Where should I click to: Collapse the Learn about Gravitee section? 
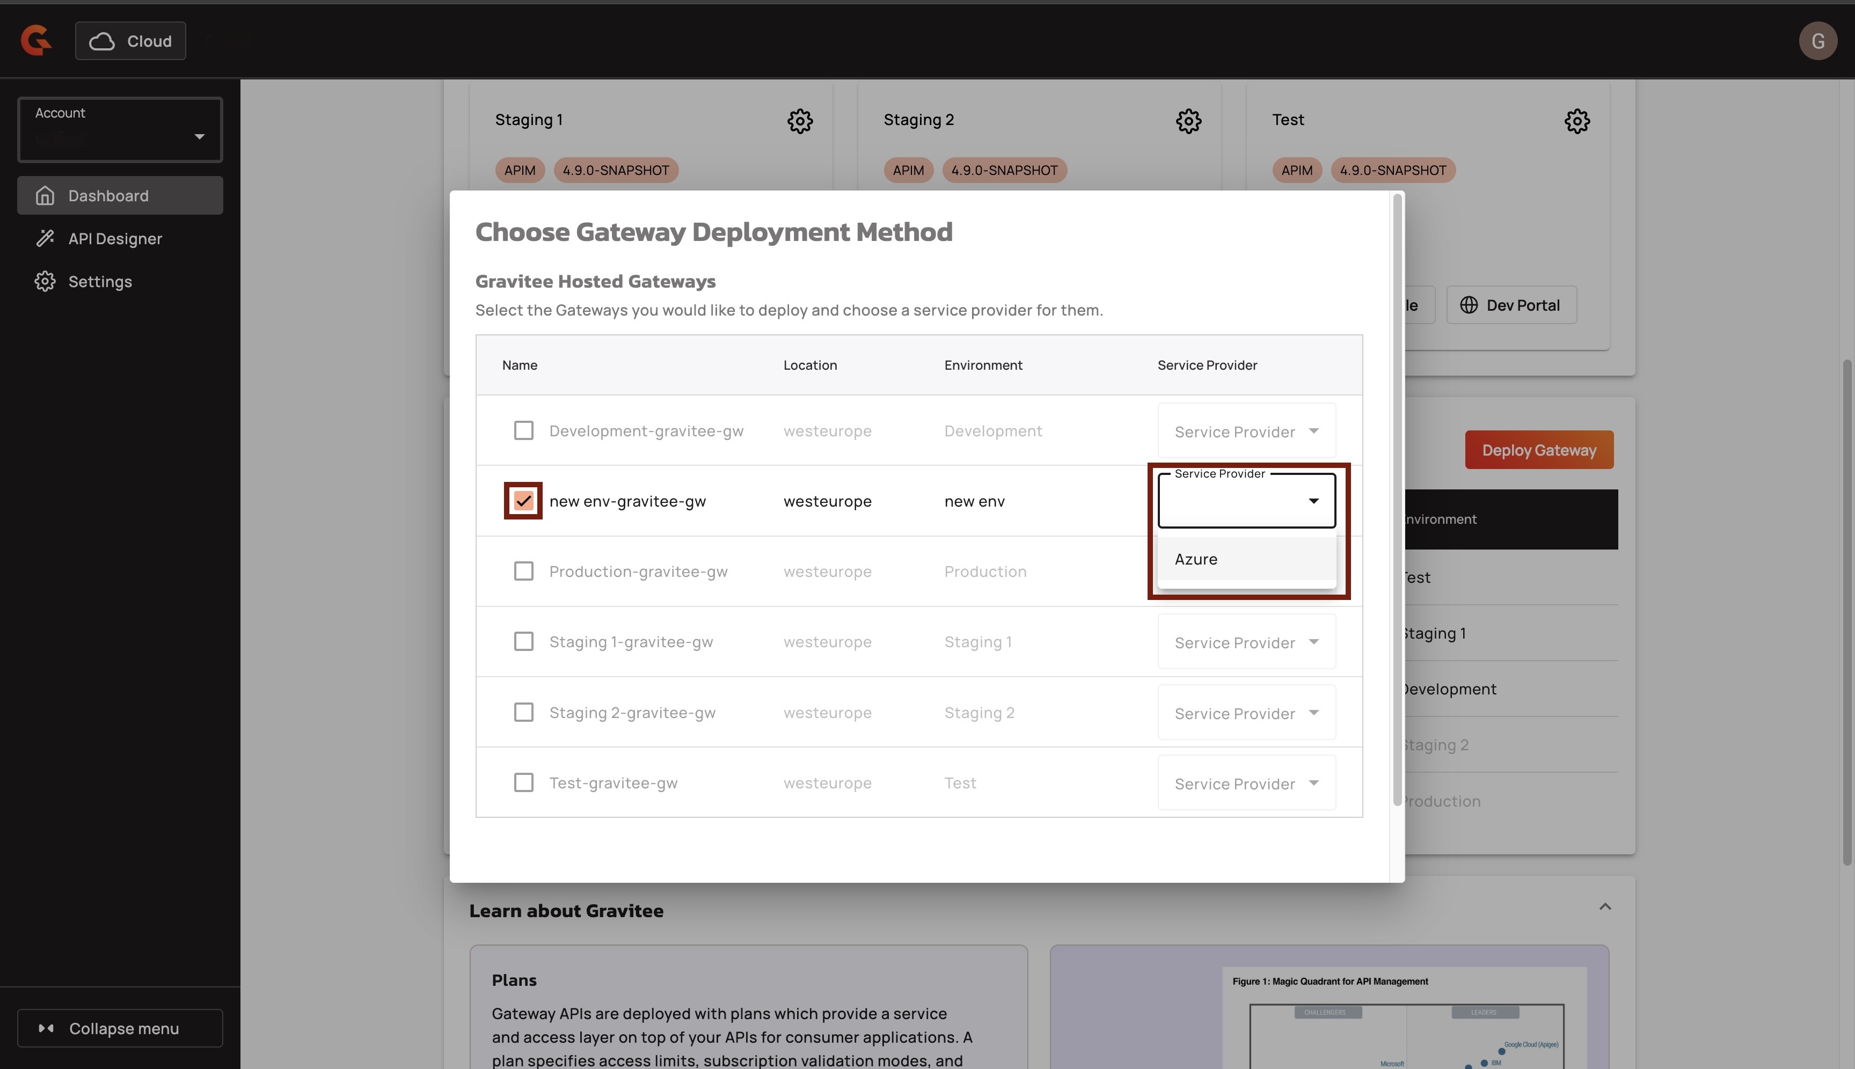(x=1604, y=907)
